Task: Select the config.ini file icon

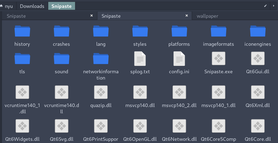Action: tap(179, 59)
